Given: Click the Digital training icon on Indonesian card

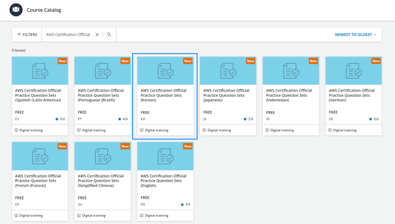Looking at the screenshot, I should coord(267,130).
